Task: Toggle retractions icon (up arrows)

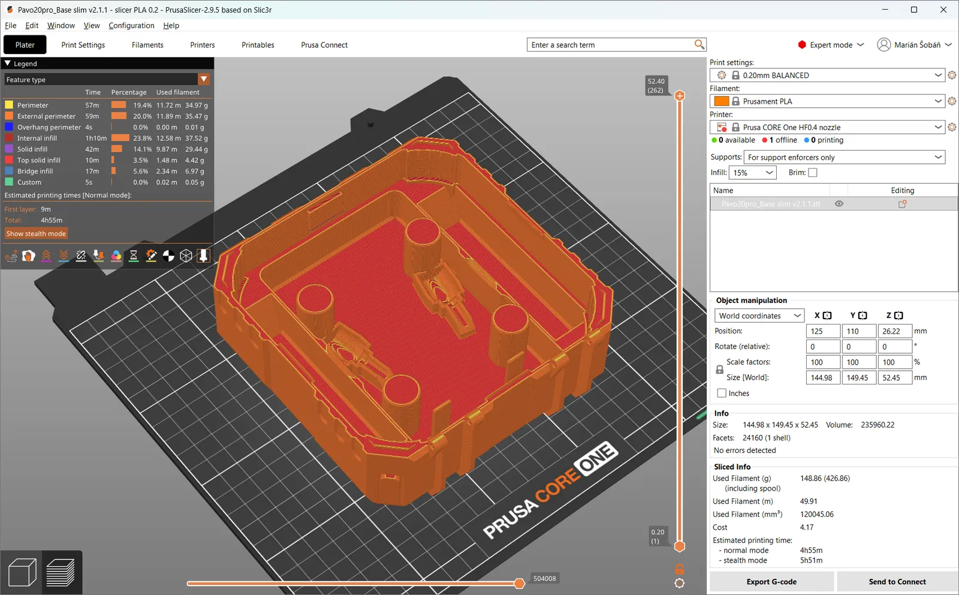Action: [x=46, y=256]
